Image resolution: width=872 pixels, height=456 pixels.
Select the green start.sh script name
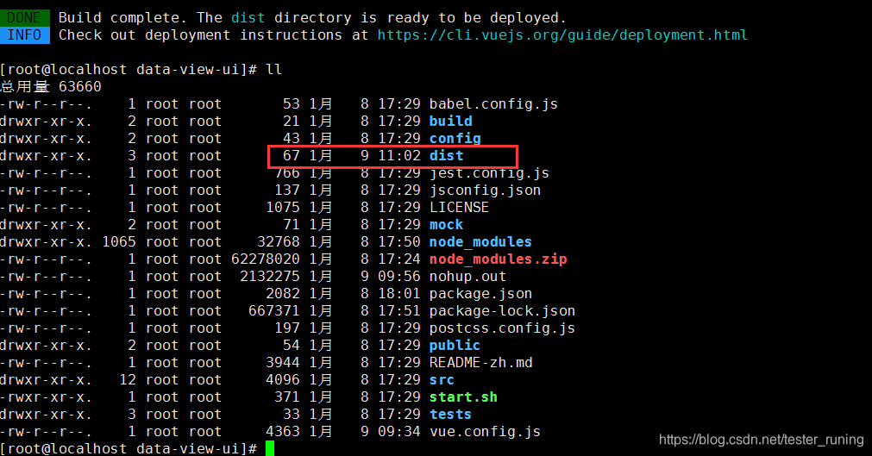[463, 397]
